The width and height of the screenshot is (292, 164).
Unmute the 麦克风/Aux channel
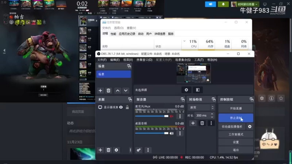coord(172,116)
